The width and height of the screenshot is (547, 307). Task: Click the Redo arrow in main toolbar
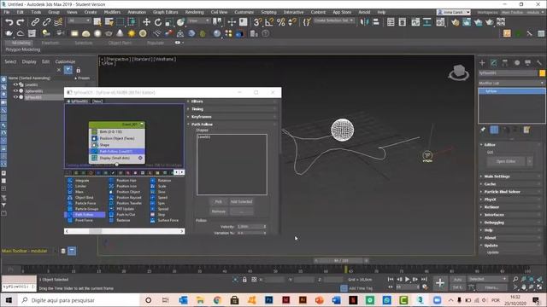click(21, 22)
